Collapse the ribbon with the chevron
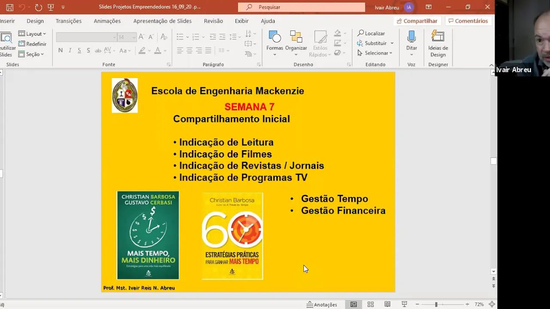The image size is (550, 309). [x=492, y=65]
